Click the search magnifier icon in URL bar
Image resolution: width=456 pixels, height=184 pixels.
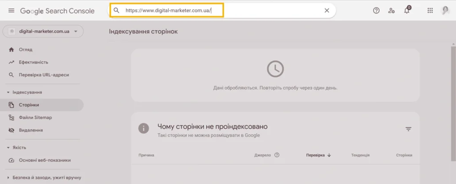pyautogui.click(x=116, y=11)
